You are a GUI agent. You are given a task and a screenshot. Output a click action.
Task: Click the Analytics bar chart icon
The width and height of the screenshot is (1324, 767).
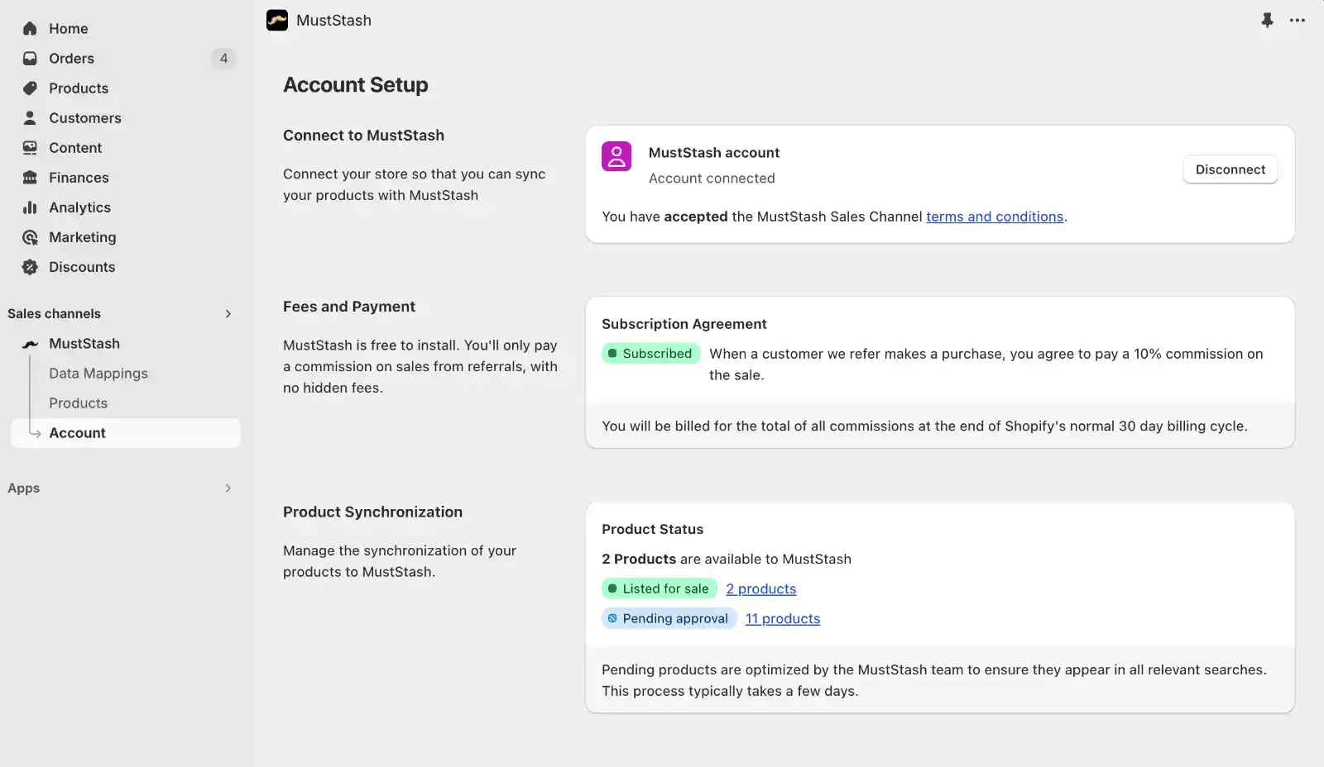30,207
